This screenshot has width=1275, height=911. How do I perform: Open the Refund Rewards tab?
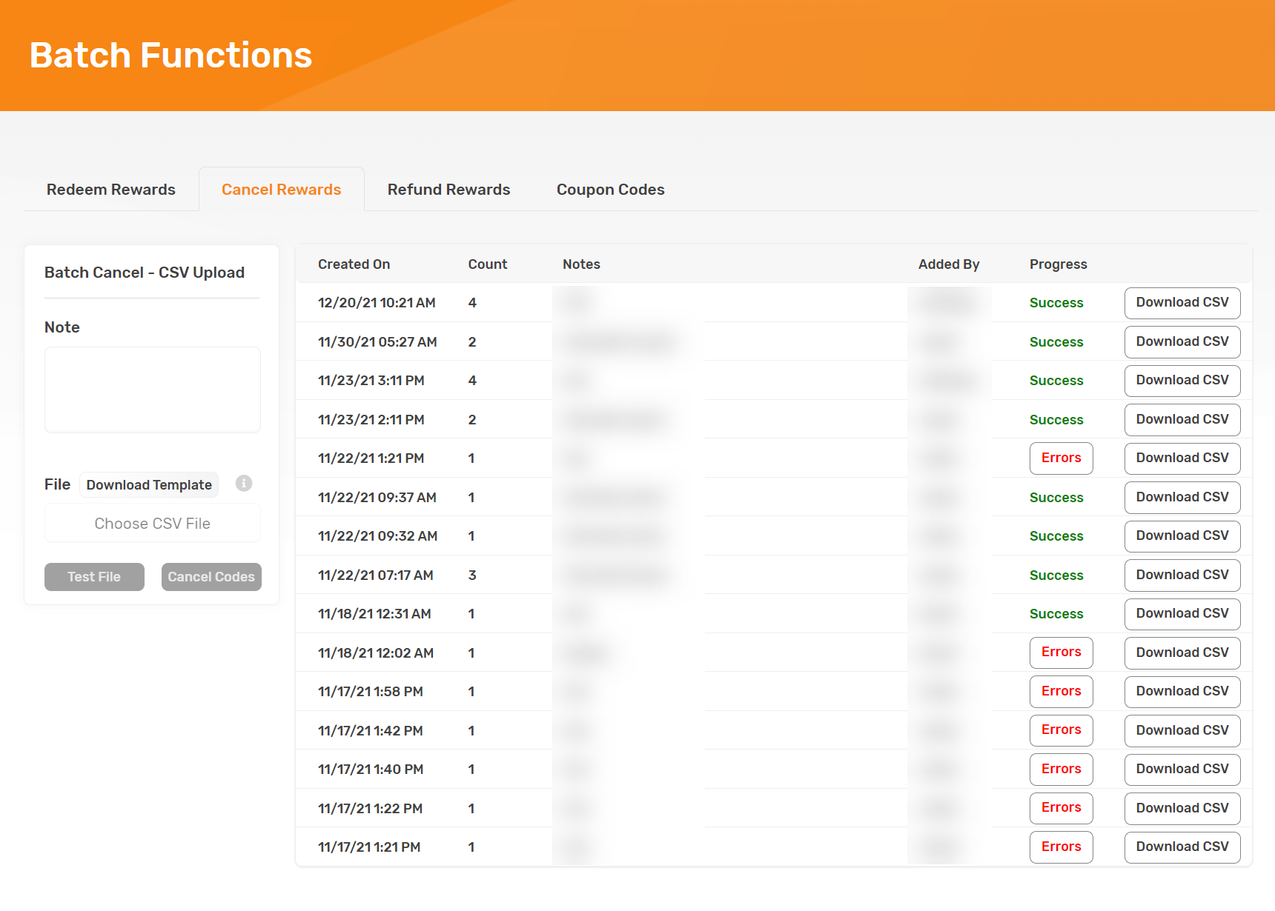(448, 190)
